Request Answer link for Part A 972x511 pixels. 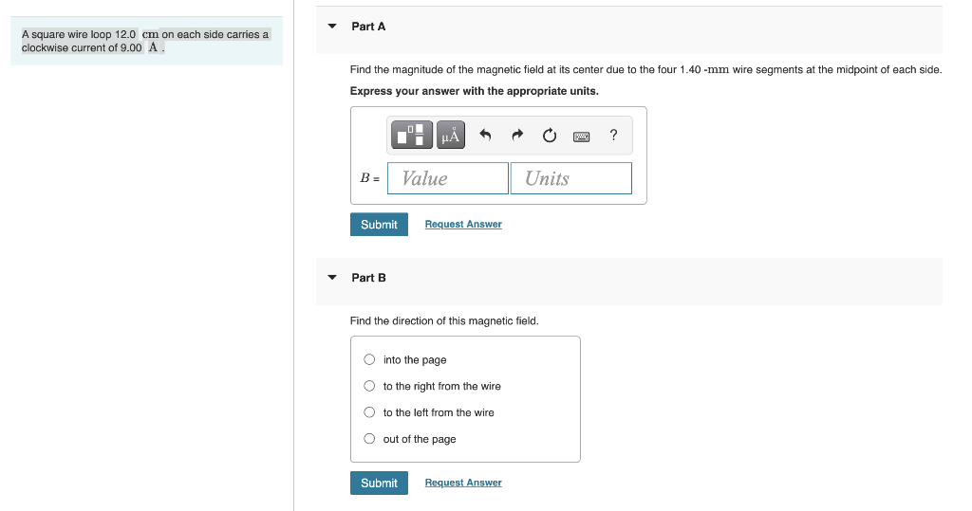click(x=463, y=224)
